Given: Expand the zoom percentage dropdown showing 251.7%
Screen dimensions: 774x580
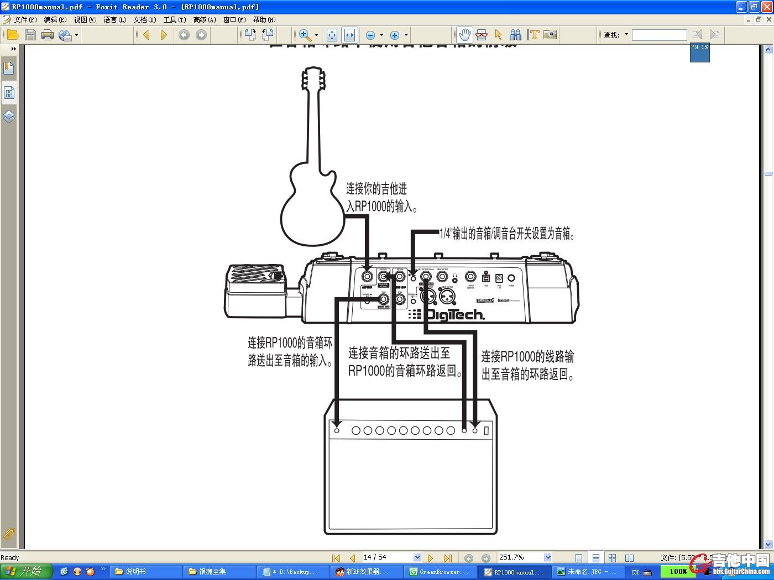Looking at the screenshot, I should (x=547, y=557).
